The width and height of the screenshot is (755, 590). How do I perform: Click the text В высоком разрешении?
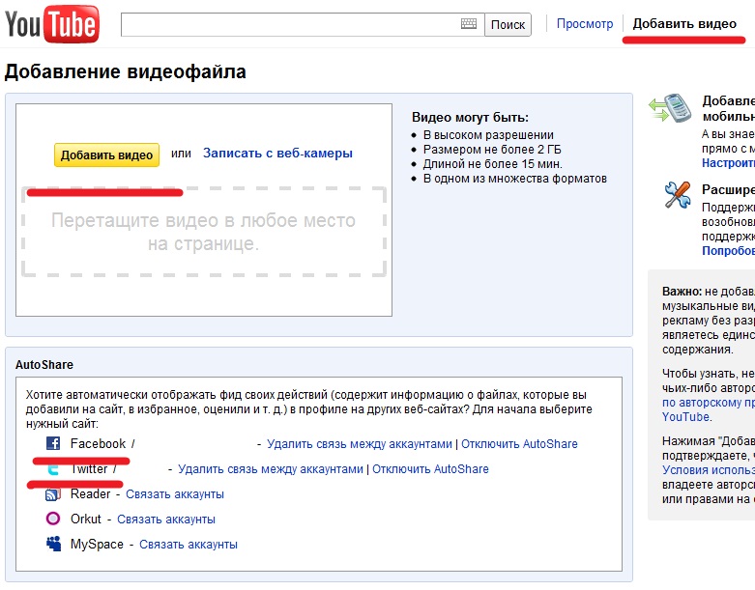tap(488, 135)
